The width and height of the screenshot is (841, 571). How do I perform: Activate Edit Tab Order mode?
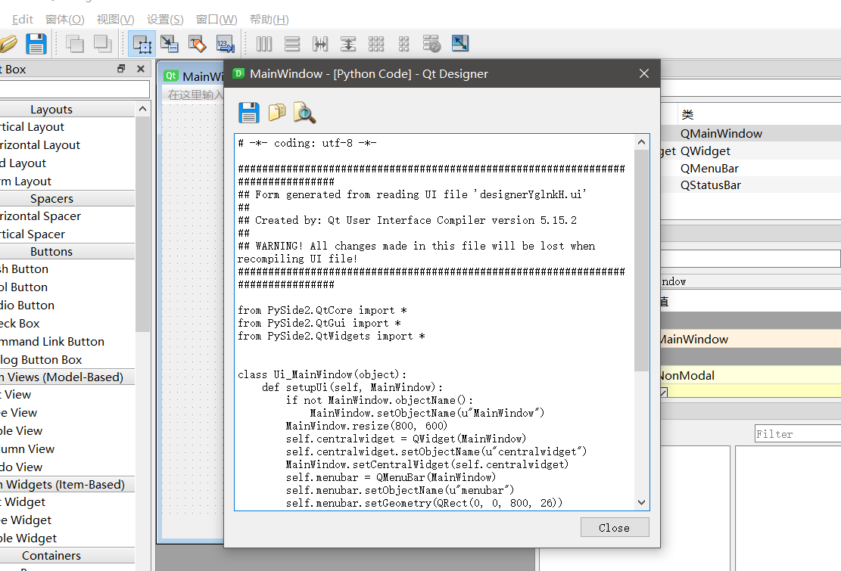(x=226, y=44)
